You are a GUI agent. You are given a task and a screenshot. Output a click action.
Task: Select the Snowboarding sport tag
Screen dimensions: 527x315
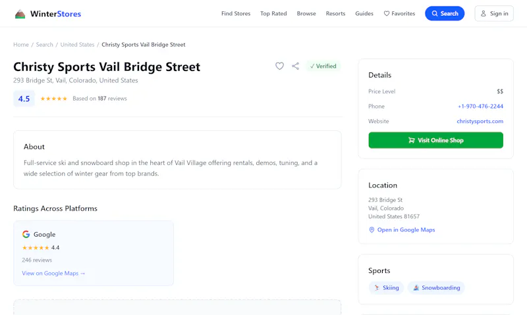tap(436, 287)
